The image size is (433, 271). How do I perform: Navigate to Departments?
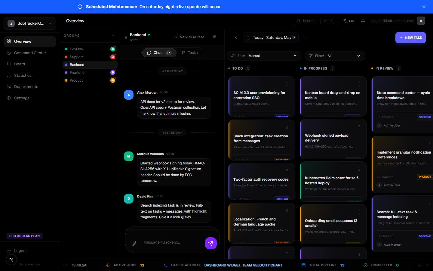(x=30, y=87)
